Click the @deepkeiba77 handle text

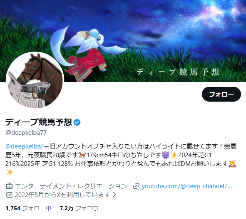pyautogui.click(x=26, y=133)
